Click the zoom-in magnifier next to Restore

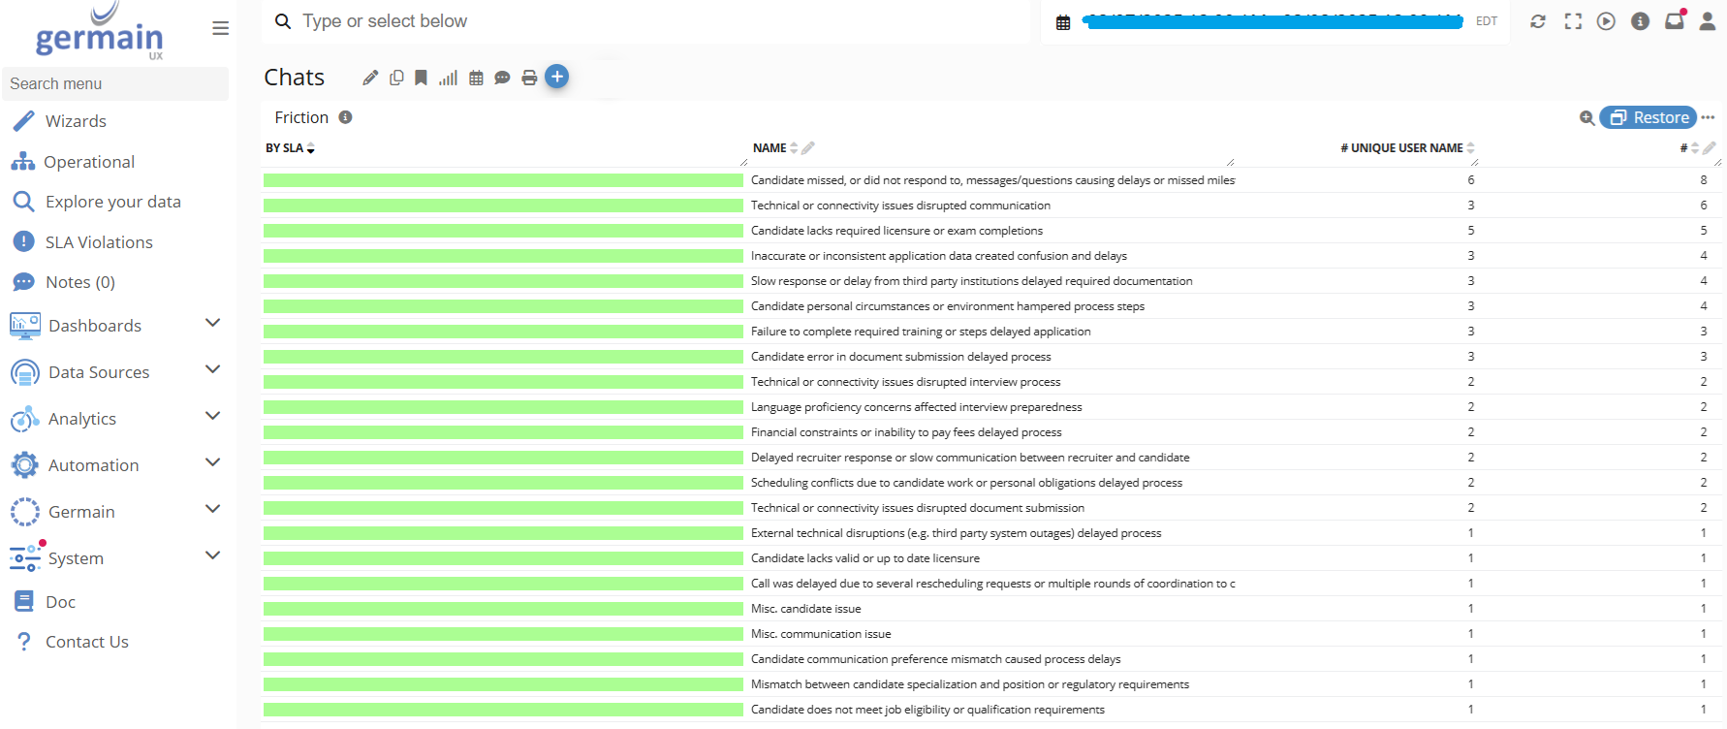(x=1586, y=118)
